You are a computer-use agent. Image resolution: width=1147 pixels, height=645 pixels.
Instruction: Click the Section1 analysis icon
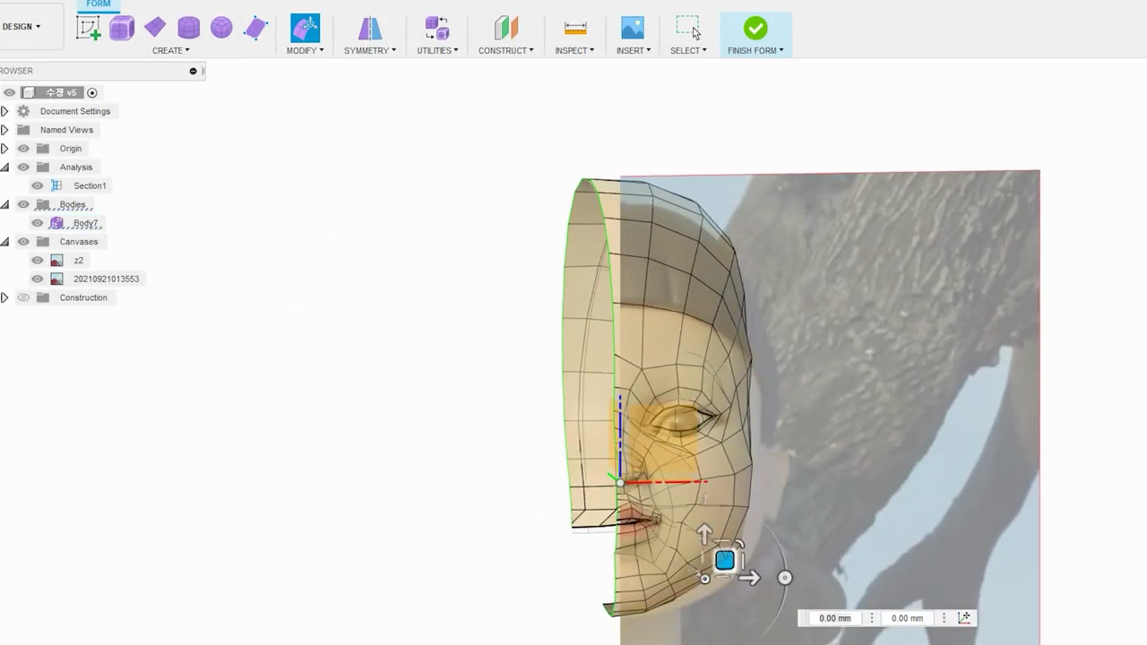(x=56, y=185)
